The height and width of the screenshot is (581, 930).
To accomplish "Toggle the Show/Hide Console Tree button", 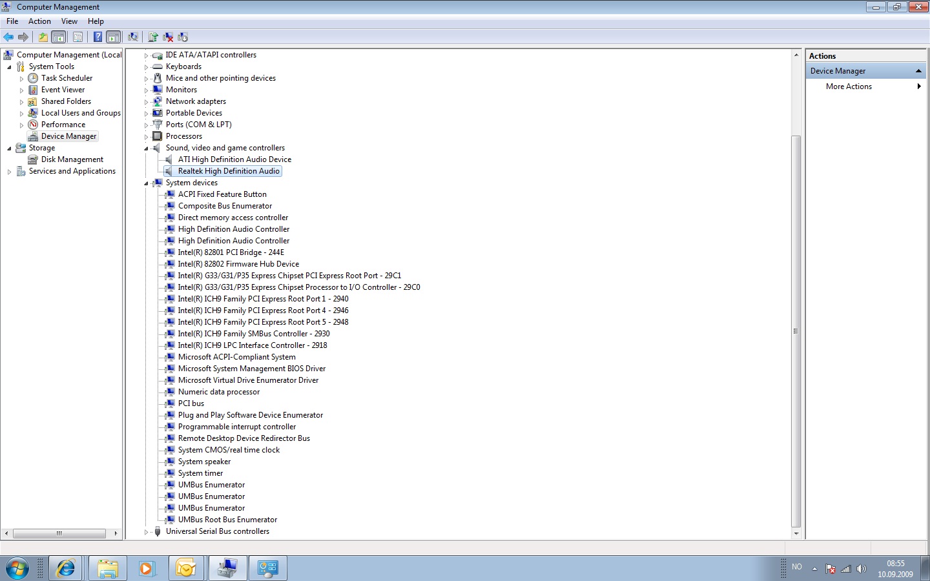I will 59,37.
